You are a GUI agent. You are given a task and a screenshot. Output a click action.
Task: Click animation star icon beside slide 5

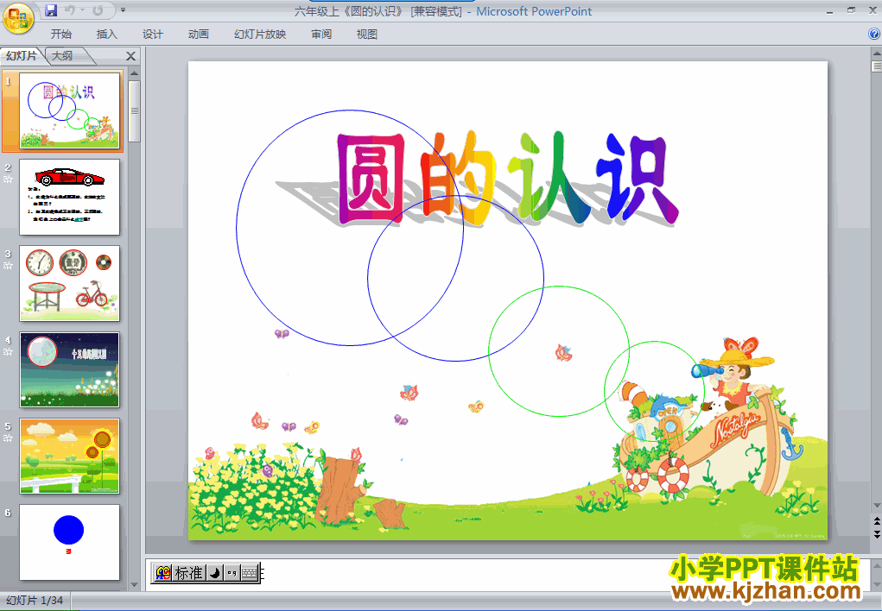pyautogui.click(x=8, y=438)
